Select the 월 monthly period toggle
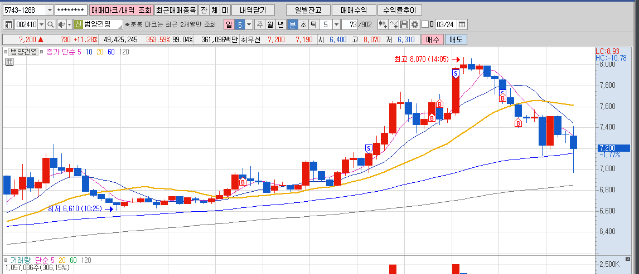Viewport: 639px width, 274px height. coord(270,25)
